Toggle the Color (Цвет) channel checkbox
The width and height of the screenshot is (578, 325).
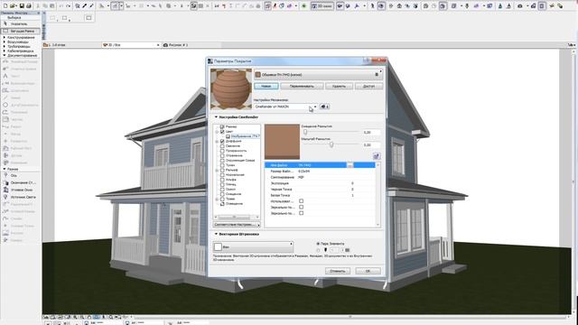(x=222, y=132)
